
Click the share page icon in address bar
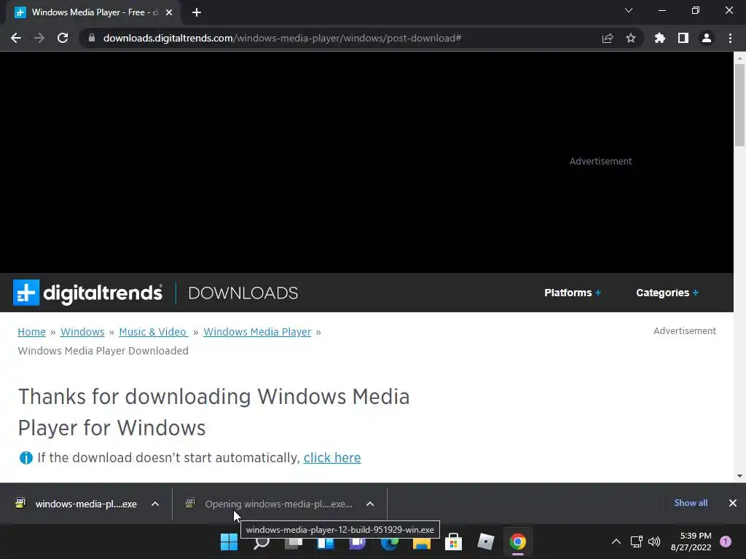608,38
